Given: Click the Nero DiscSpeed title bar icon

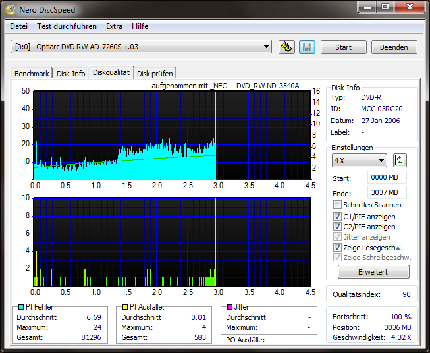Looking at the screenshot, I should 11,10.
